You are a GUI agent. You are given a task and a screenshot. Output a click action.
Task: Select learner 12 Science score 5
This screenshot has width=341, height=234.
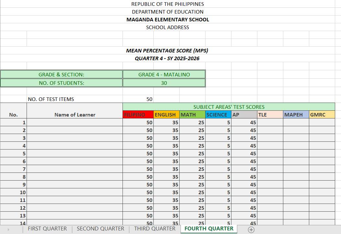[218, 208]
